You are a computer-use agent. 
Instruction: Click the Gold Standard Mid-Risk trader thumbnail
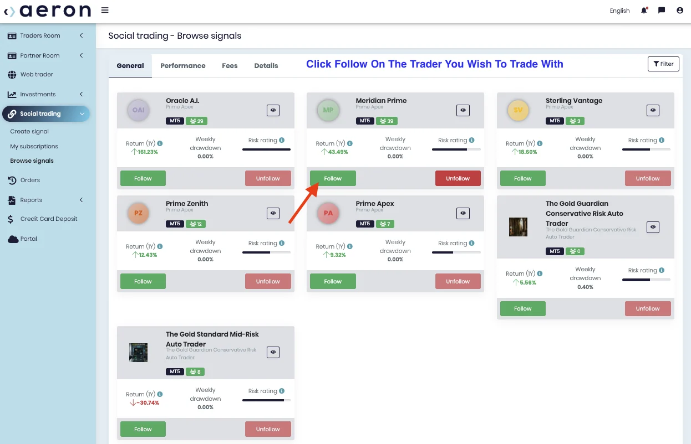(138, 353)
